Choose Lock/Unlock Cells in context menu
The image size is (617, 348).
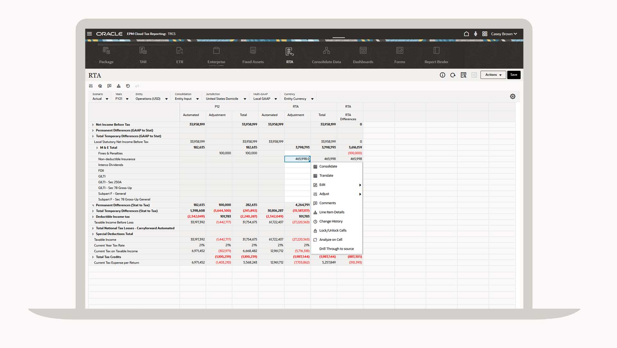point(333,231)
